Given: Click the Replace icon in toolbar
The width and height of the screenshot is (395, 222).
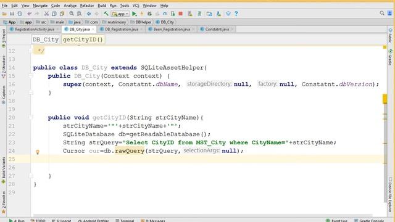Looking at the screenshot, I should (x=79, y=14).
